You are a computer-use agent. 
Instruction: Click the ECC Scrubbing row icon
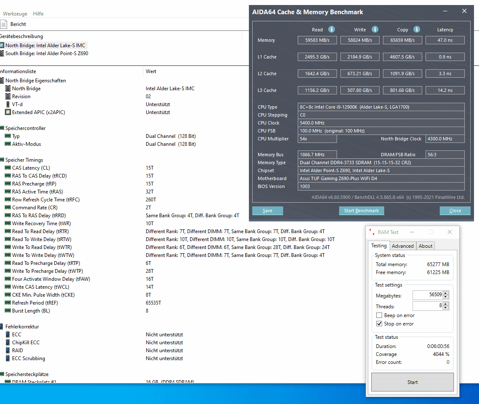coord(8,358)
